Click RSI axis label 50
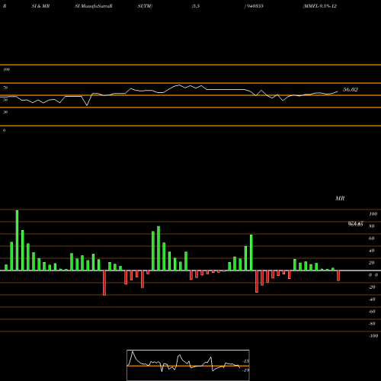The image size is (381, 381). pyautogui.click(x=5, y=100)
